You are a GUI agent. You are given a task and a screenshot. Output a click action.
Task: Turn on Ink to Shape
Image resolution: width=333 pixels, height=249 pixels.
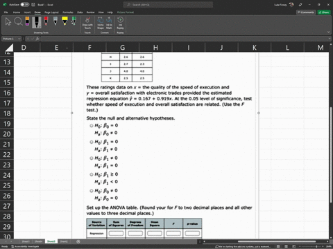[x=101, y=23]
